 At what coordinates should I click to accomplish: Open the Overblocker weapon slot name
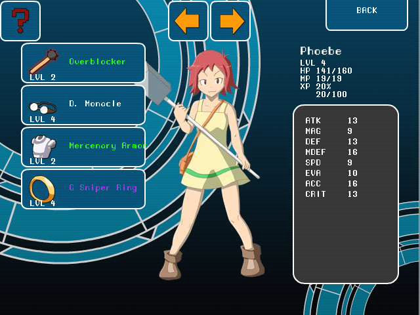(97, 62)
